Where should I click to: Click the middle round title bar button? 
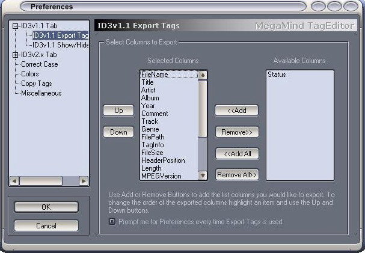(334, 7)
